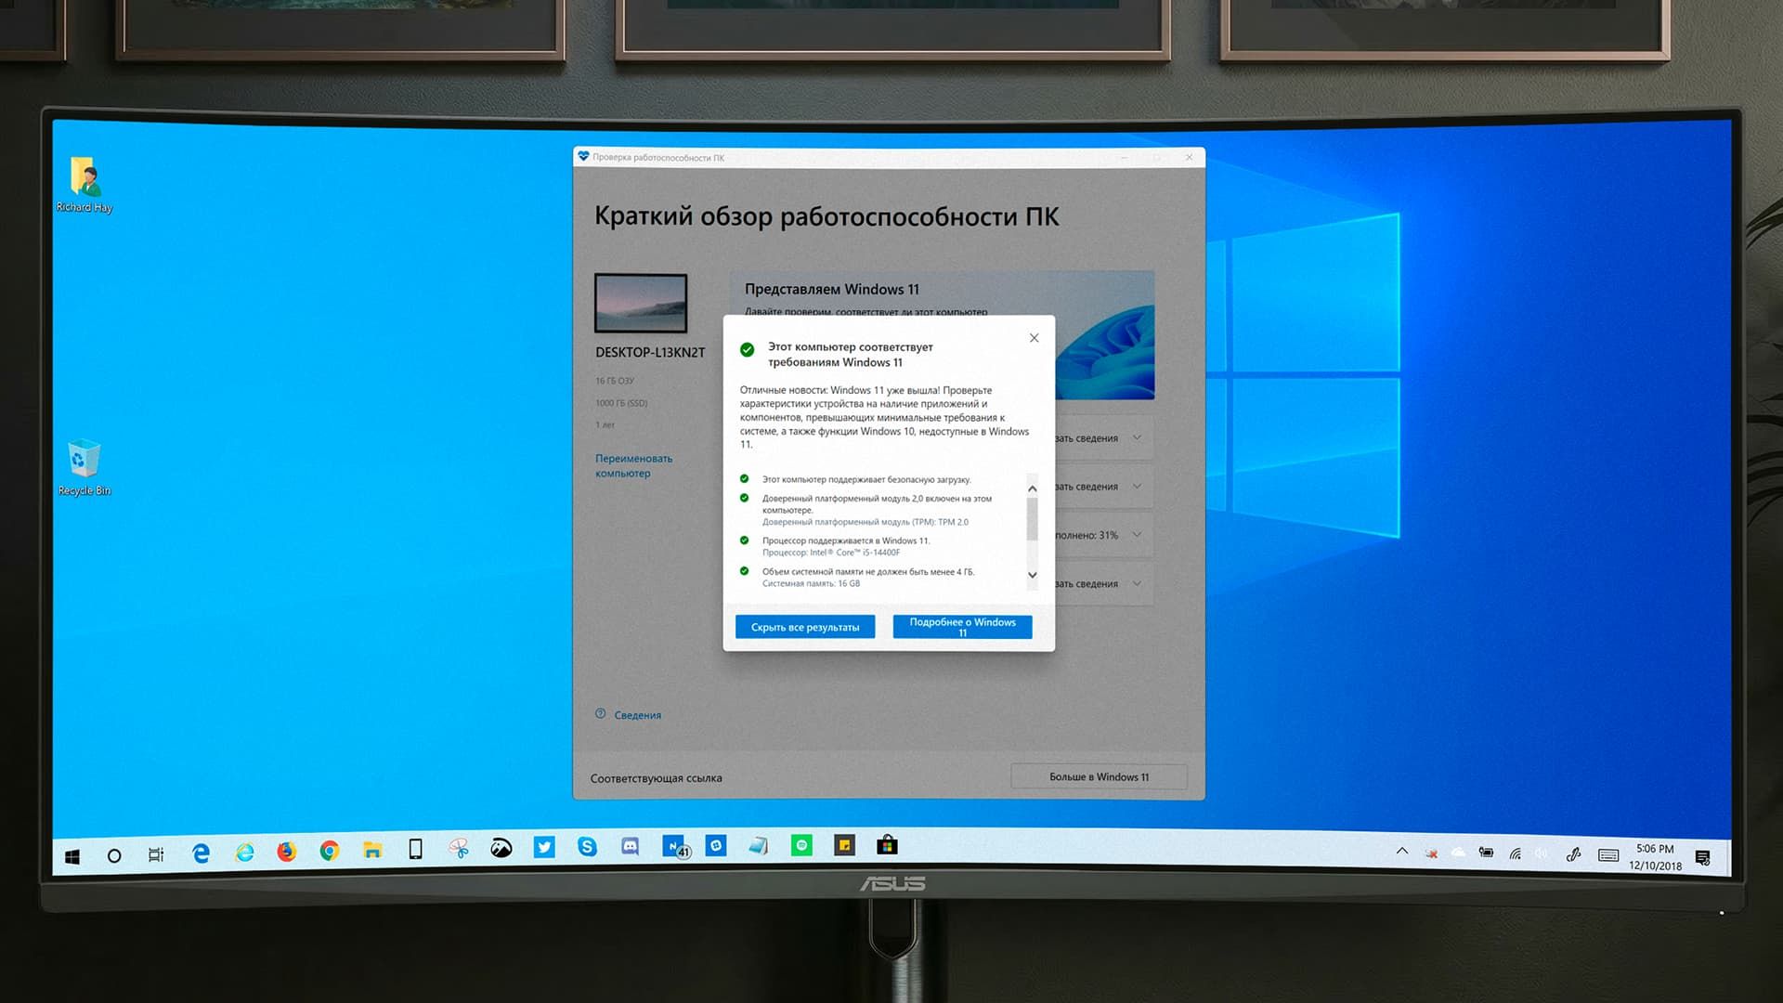Screen dimensions: 1783x1003
Task: Expand first 'сведения' chevron row
Action: point(1137,437)
